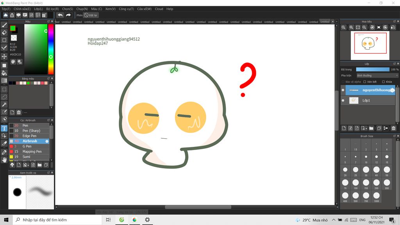Click the Undo arrow button

tap(60, 15)
